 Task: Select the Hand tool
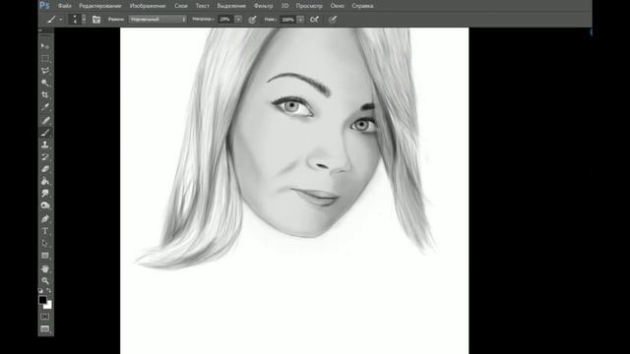coord(45,268)
